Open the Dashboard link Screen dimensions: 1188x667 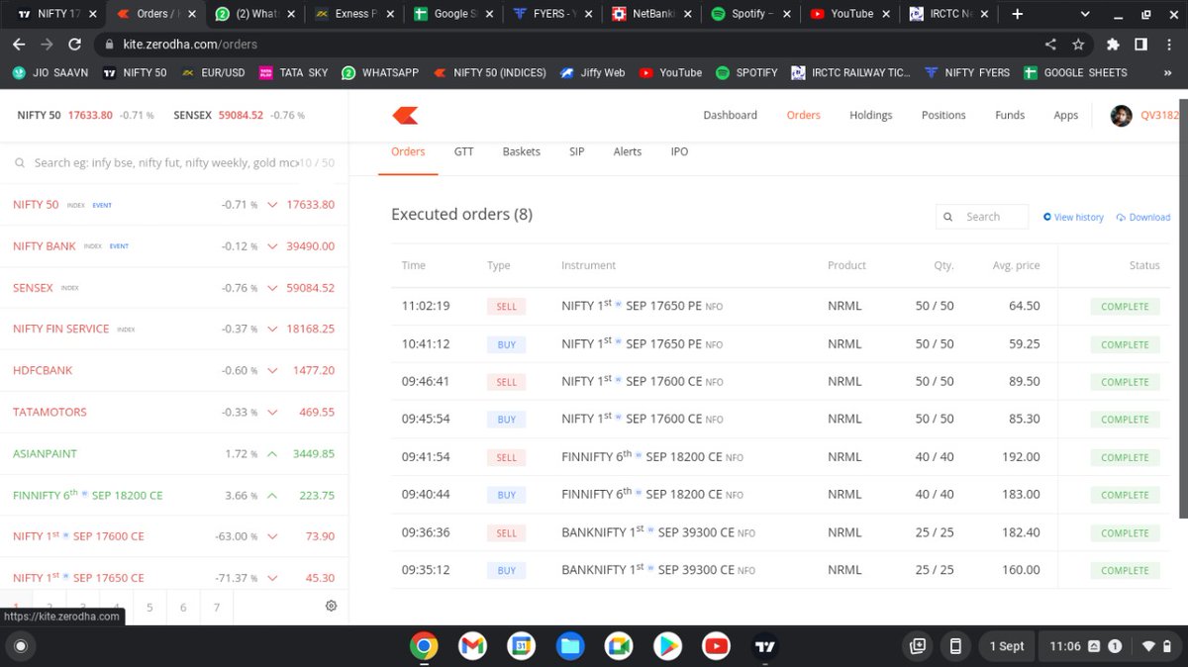[x=731, y=115]
